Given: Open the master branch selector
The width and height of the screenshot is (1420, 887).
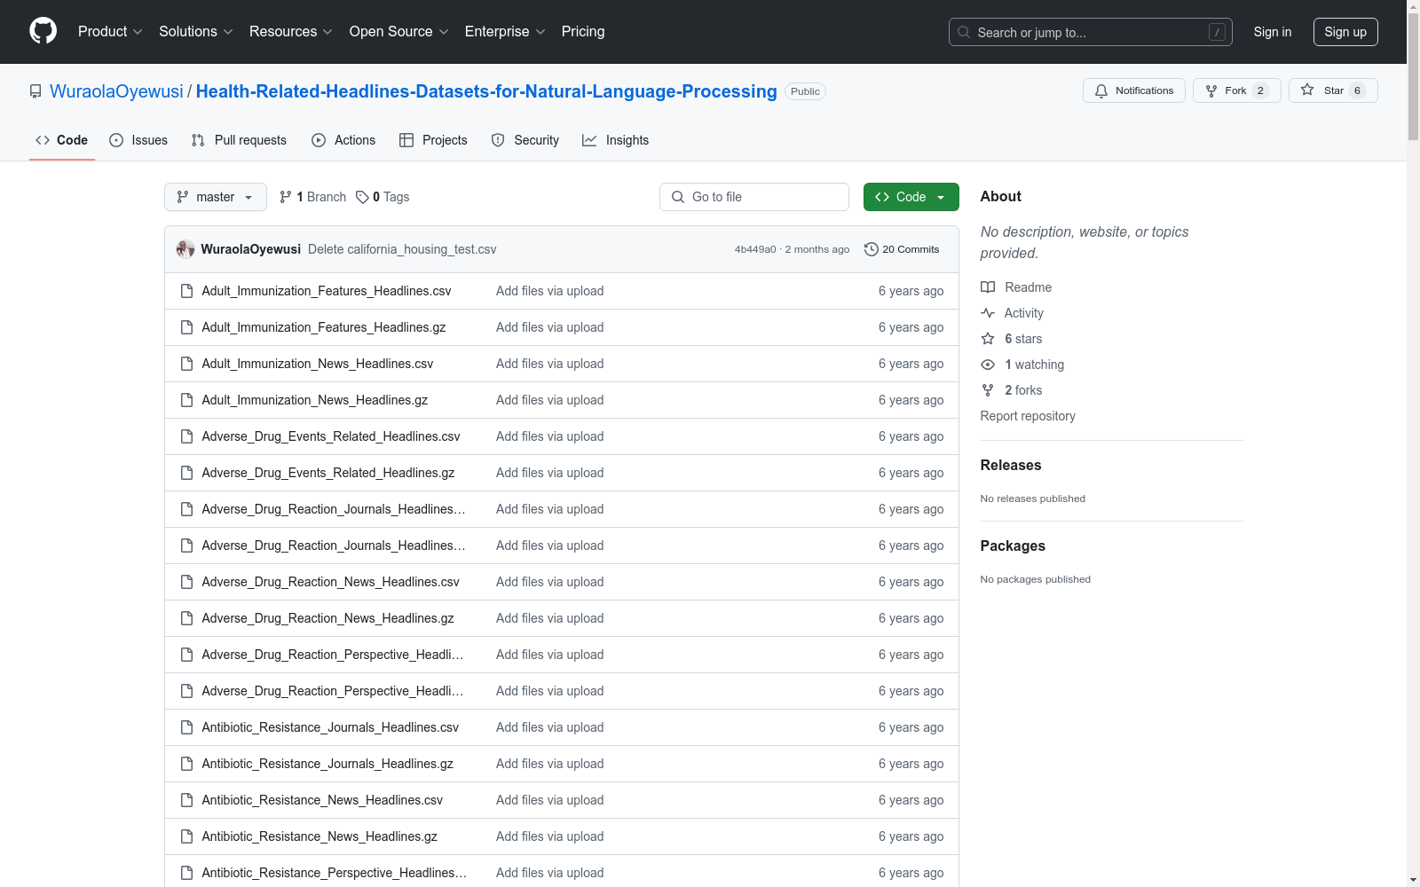Looking at the screenshot, I should click(x=216, y=197).
